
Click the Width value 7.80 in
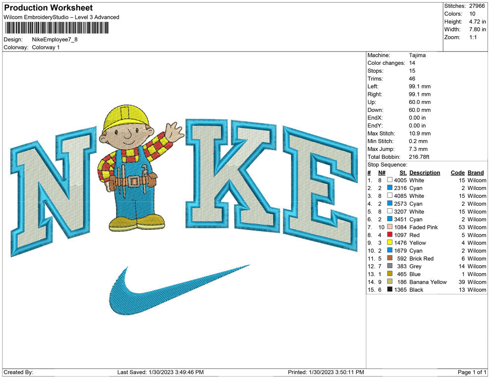(477, 29)
